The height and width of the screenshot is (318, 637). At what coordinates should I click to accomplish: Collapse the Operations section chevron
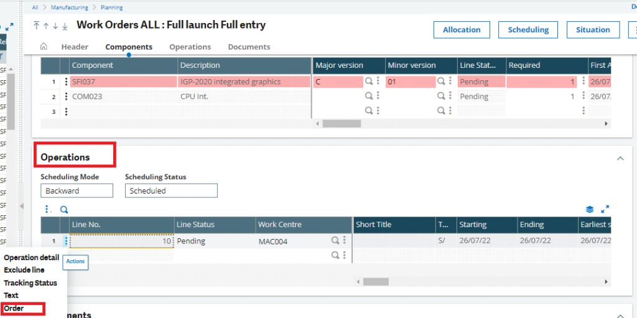click(x=620, y=158)
